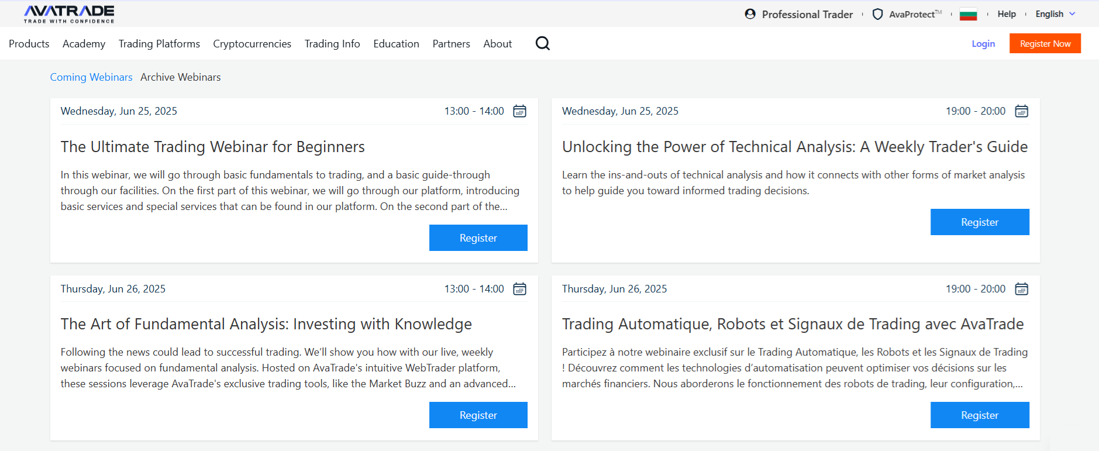Register for Trading Automatique webinar
This screenshot has width=1099, height=451.
pyautogui.click(x=980, y=415)
